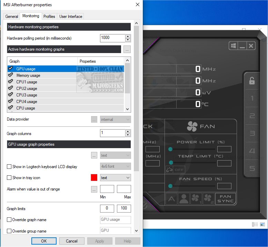Click the Help button

pos(128,241)
